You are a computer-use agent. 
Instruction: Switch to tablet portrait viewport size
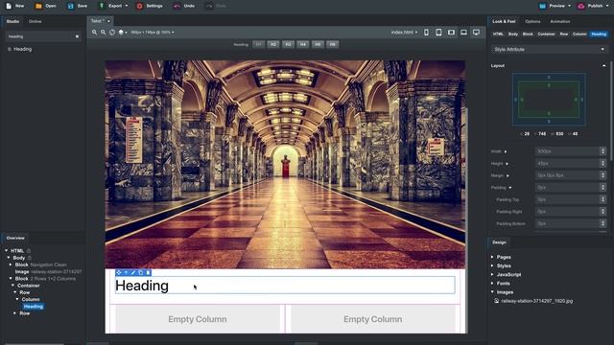438,33
